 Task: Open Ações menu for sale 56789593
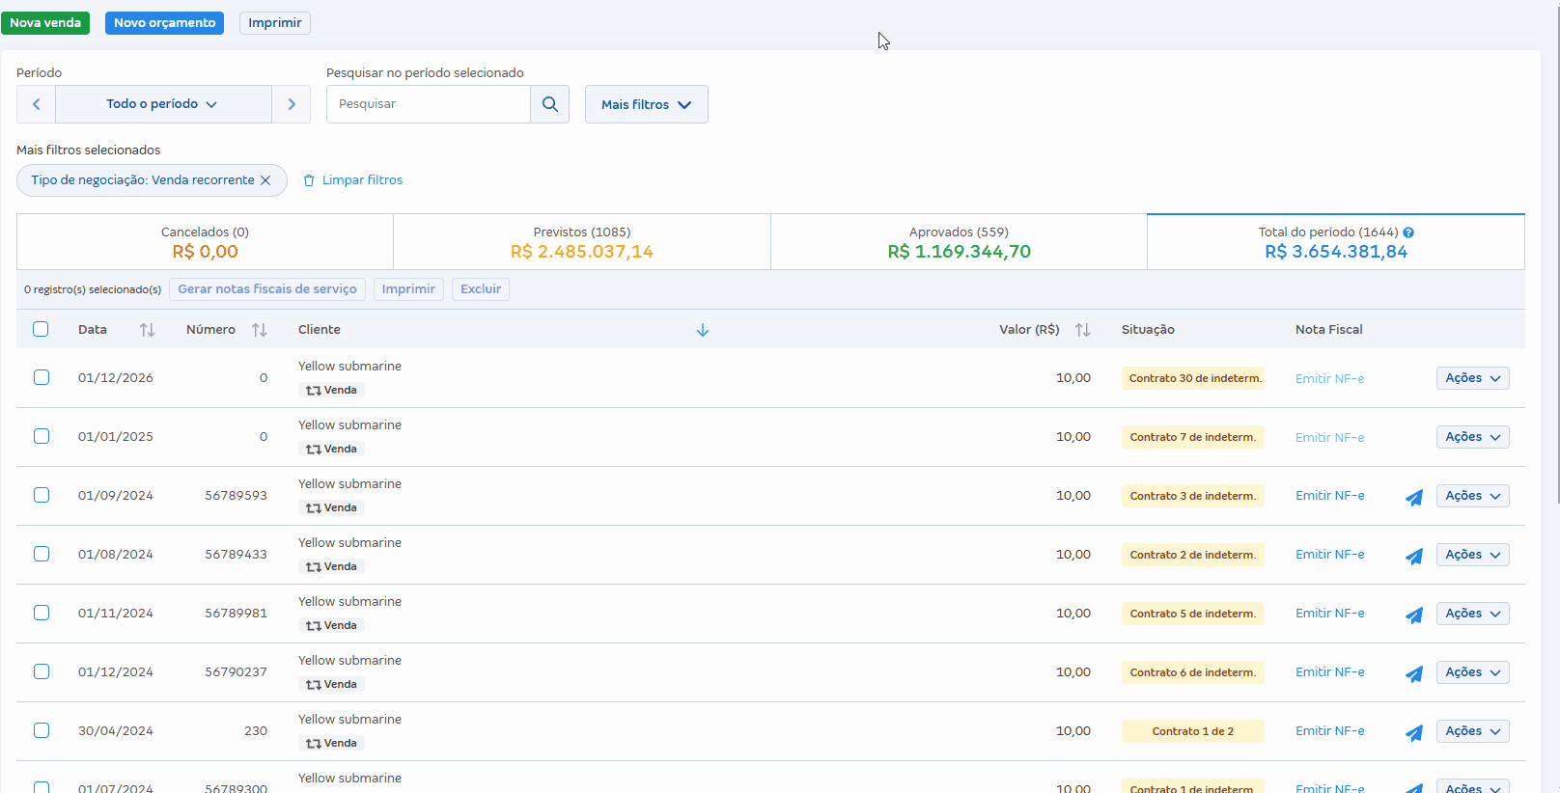[x=1472, y=496]
